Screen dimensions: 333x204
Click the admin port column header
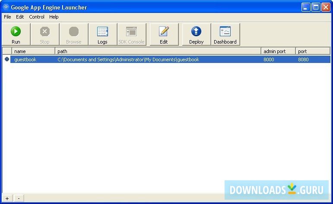point(279,51)
